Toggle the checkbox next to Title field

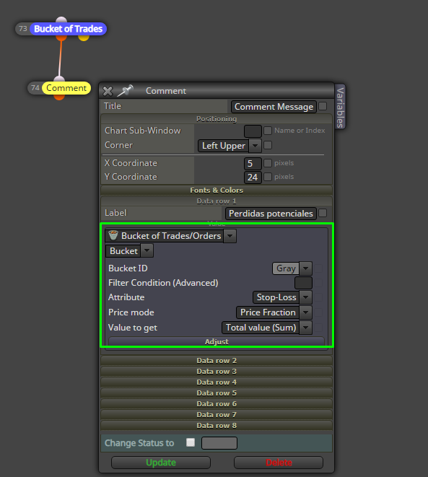(x=323, y=106)
